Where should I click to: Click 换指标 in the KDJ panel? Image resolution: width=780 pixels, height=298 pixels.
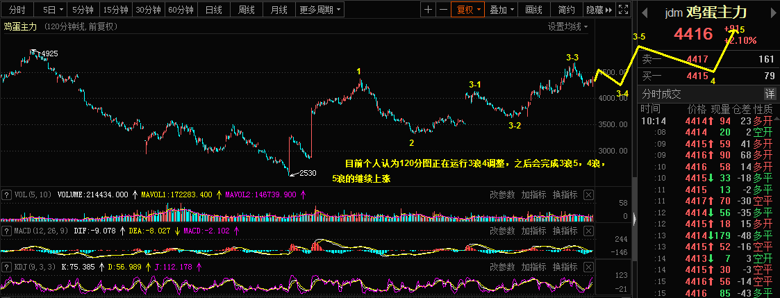[565, 267]
